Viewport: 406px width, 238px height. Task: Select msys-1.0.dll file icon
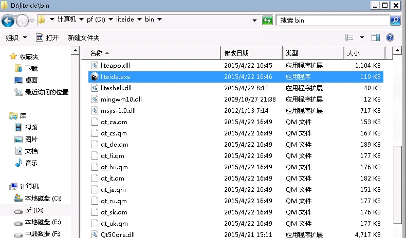(x=95, y=111)
